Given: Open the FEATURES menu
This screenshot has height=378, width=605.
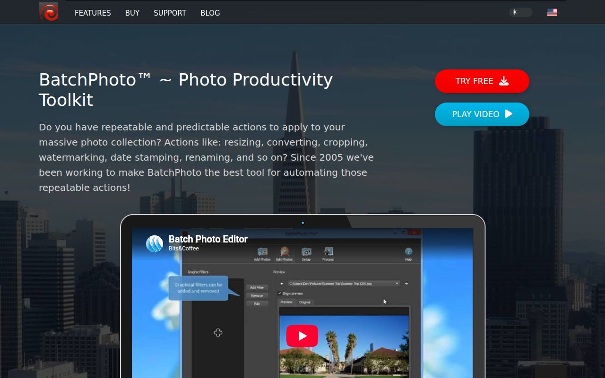Looking at the screenshot, I should pyautogui.click(x=93, y=13).
